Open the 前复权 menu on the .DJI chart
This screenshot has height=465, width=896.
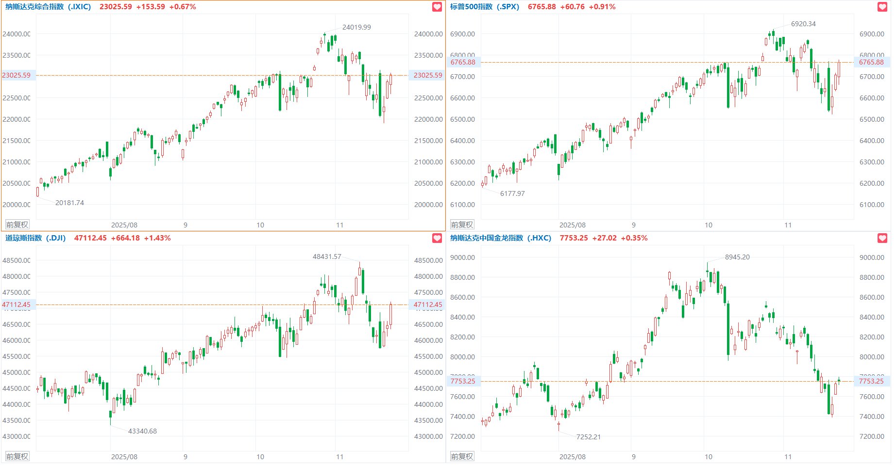point(17,456)
